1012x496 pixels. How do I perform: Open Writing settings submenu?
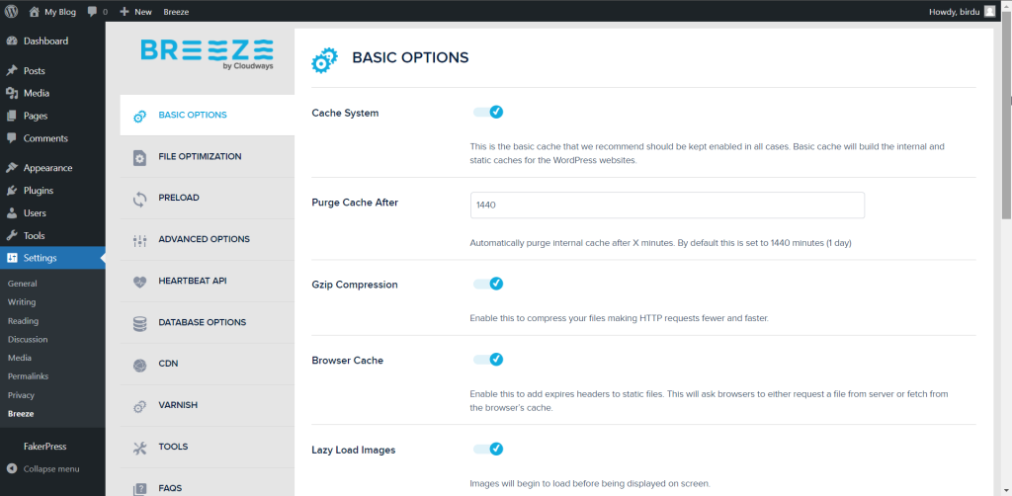(22, 302)
